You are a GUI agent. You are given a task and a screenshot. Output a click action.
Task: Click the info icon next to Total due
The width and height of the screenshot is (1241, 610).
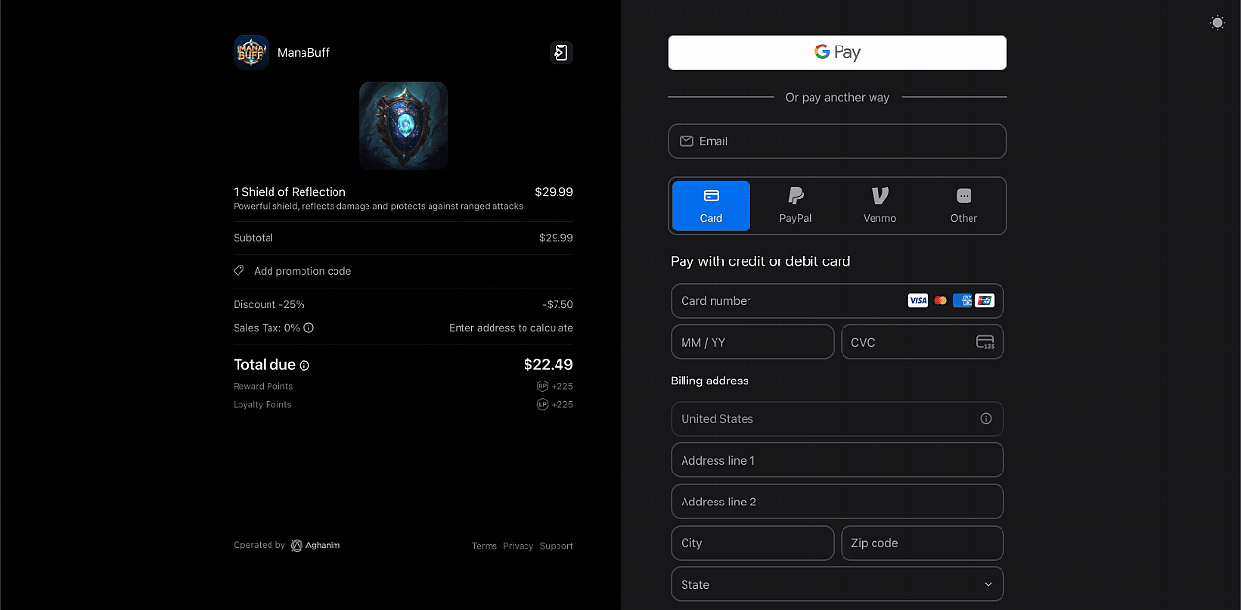pos(304,366)
